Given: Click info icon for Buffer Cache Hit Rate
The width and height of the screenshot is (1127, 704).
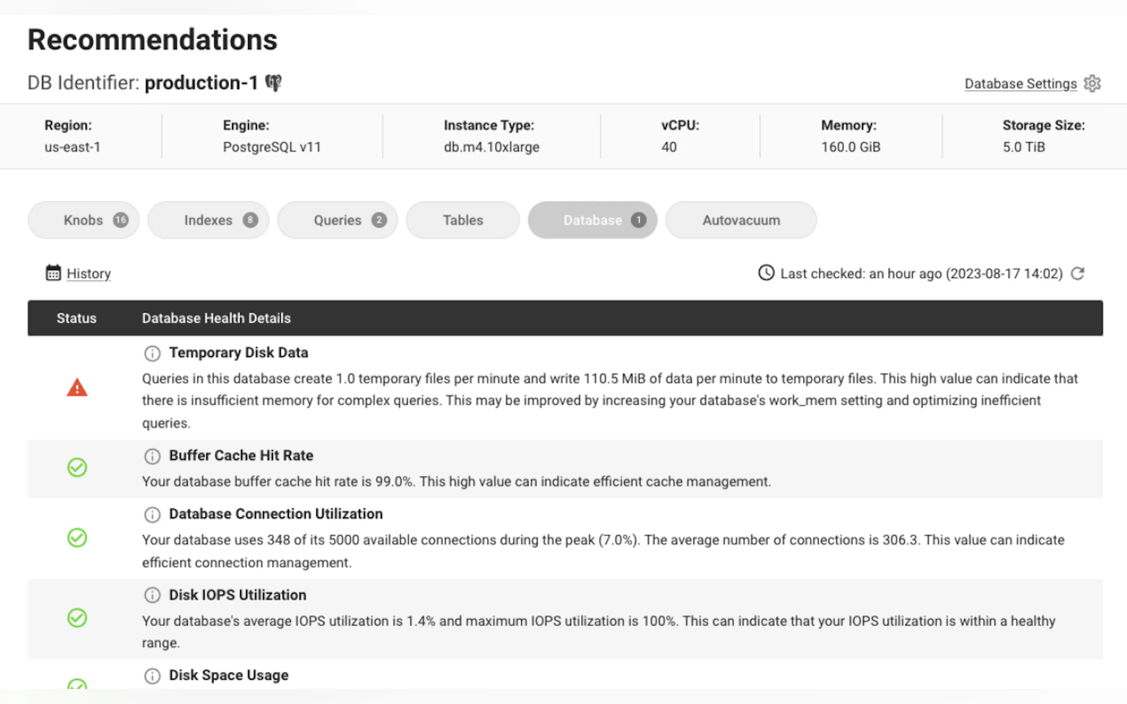Looking at the screenshot, I should pyautogui.click(x=152, y=456).
